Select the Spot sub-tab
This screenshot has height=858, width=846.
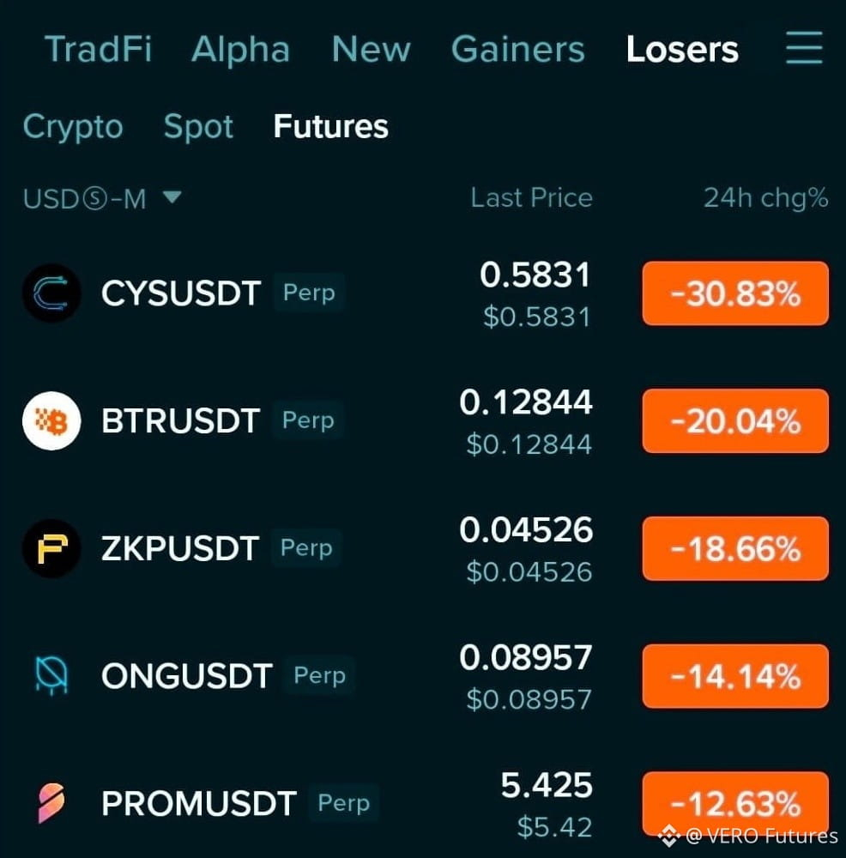pos(198,127)
